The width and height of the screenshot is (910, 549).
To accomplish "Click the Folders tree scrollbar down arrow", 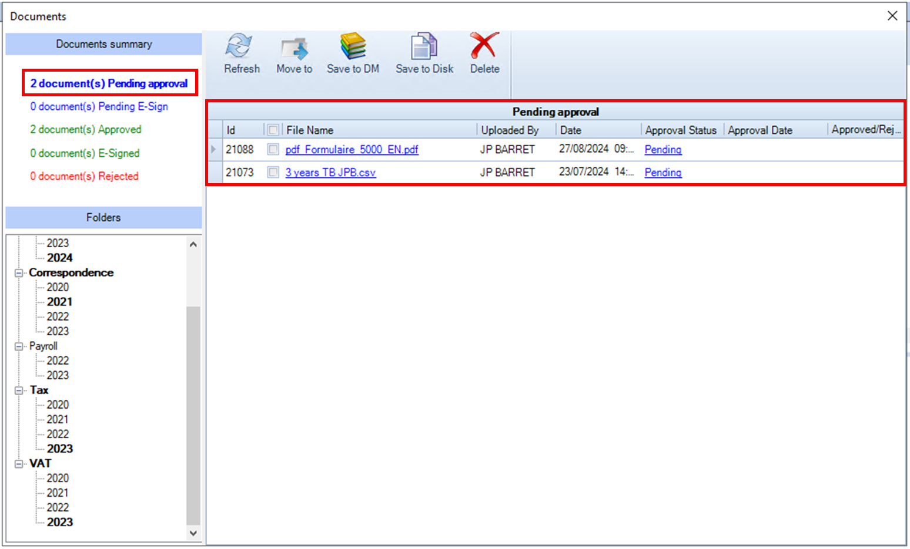I will coord(193,533).
